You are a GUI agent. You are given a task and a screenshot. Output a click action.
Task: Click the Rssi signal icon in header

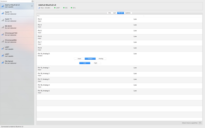39,8
